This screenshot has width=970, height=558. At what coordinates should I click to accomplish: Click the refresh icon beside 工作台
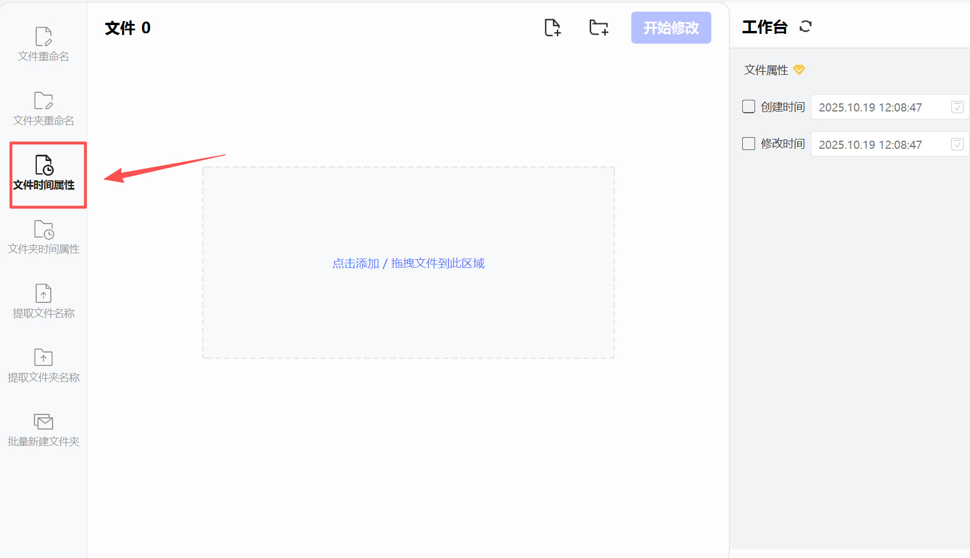806,27
